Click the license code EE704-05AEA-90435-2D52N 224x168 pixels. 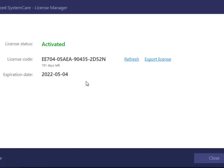coord(74,59)
